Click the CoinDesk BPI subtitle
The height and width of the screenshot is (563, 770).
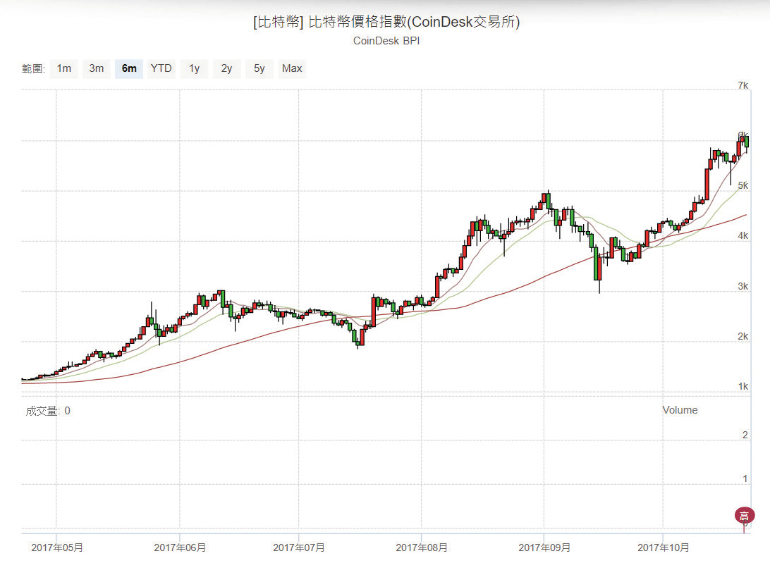point(386,41)
